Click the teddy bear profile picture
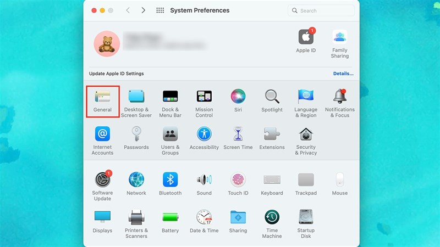 tap(107, 44)
